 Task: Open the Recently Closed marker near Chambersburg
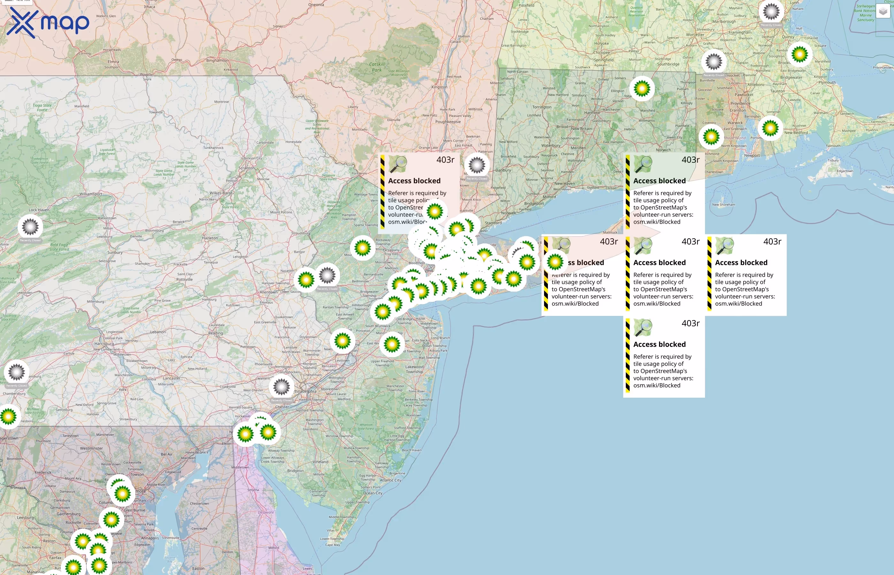pyautogui.click(x=16, y=372)
